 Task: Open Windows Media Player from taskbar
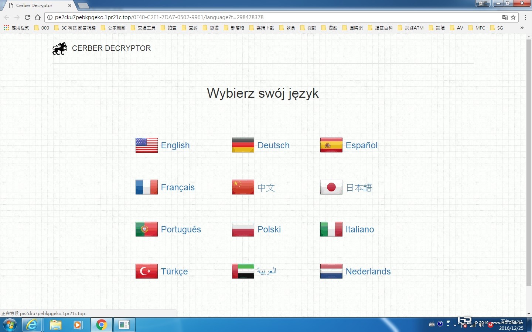tap(78, 325)
